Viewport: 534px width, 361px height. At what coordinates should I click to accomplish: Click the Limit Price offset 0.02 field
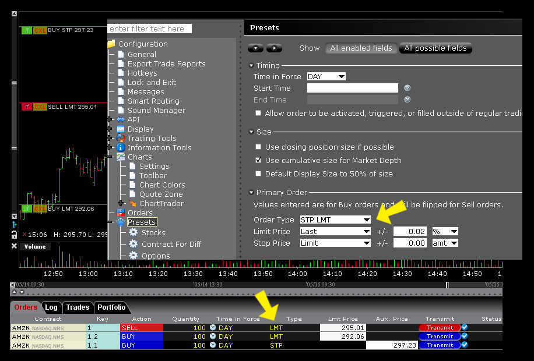[410, 231]
